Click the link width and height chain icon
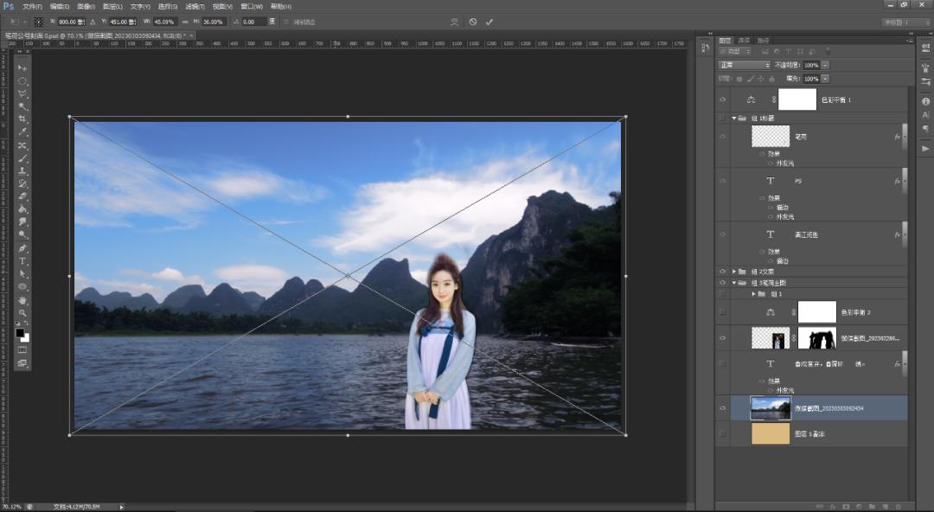 (x=185, y=22)
